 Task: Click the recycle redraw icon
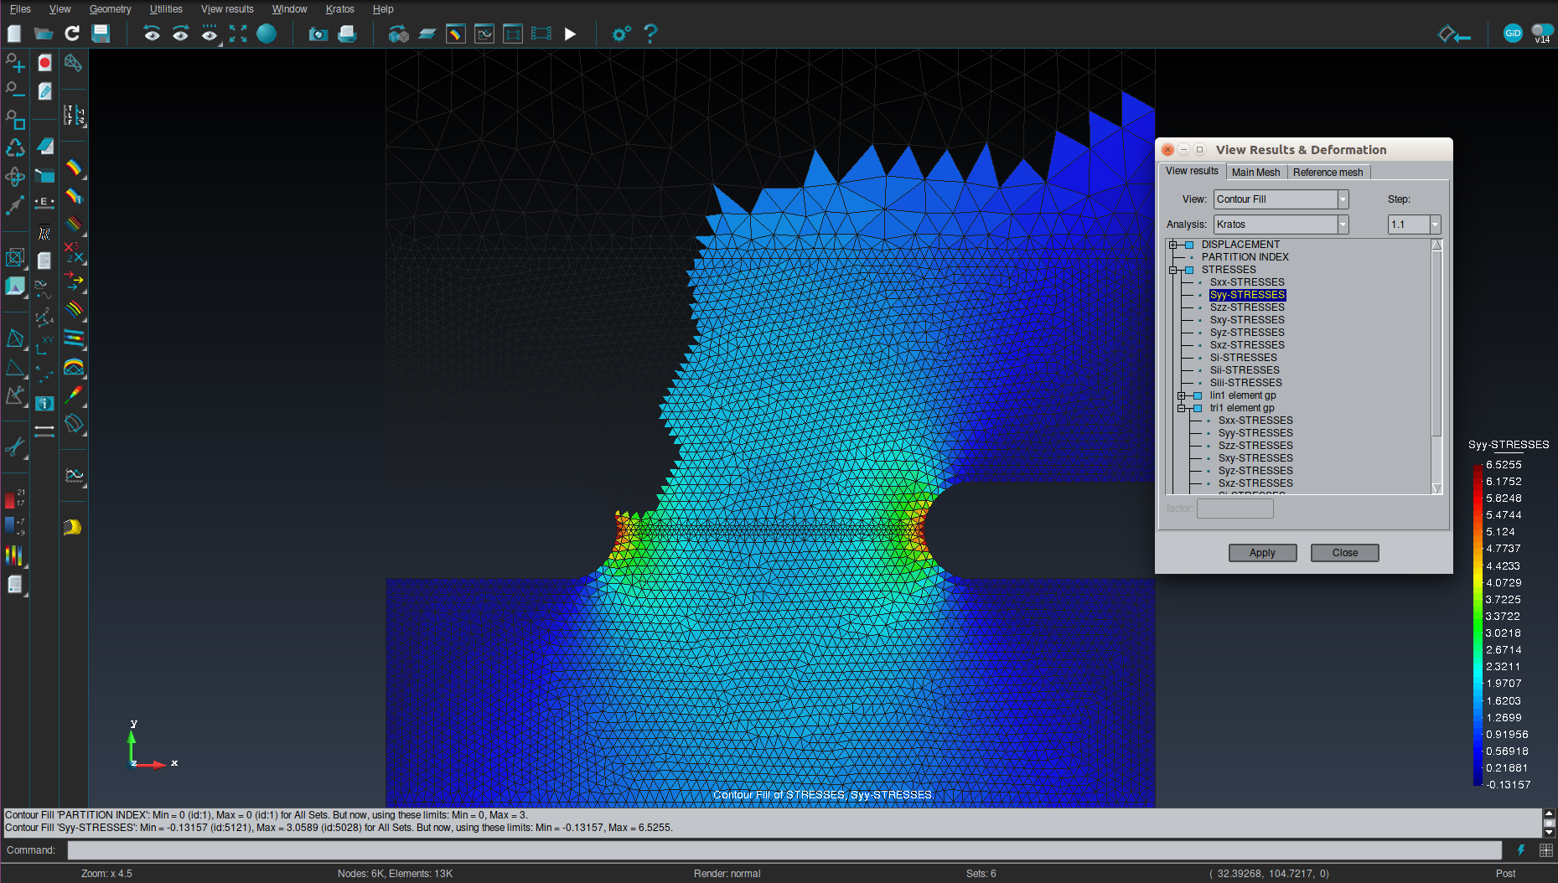(15, 148)
